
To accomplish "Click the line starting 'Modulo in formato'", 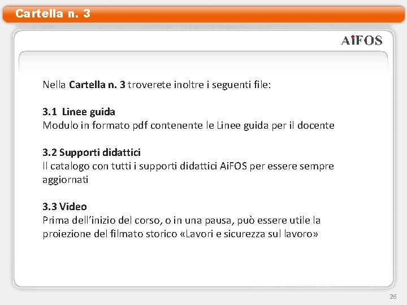I will pos(188,125).
